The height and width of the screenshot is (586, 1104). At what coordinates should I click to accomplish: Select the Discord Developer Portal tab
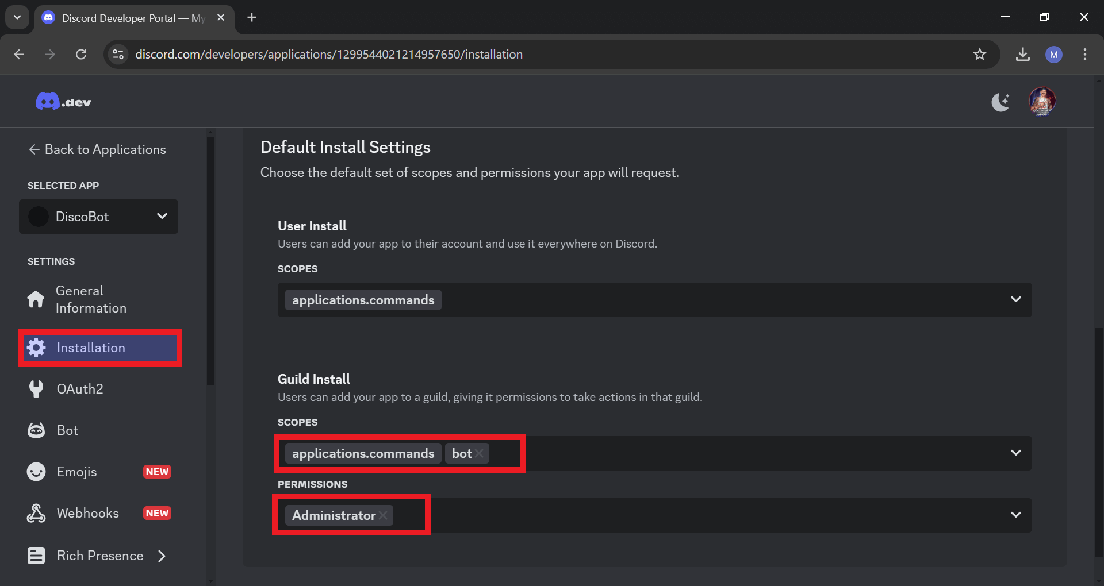coord(134,18)
